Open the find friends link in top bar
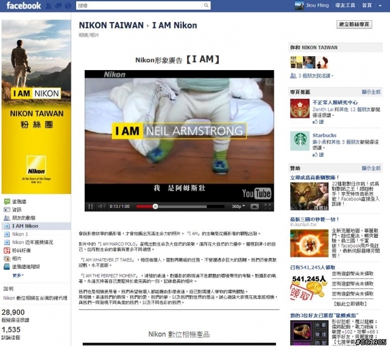Image resolution: width=390 pixels, height=347 pixels. tap(346, 5)
